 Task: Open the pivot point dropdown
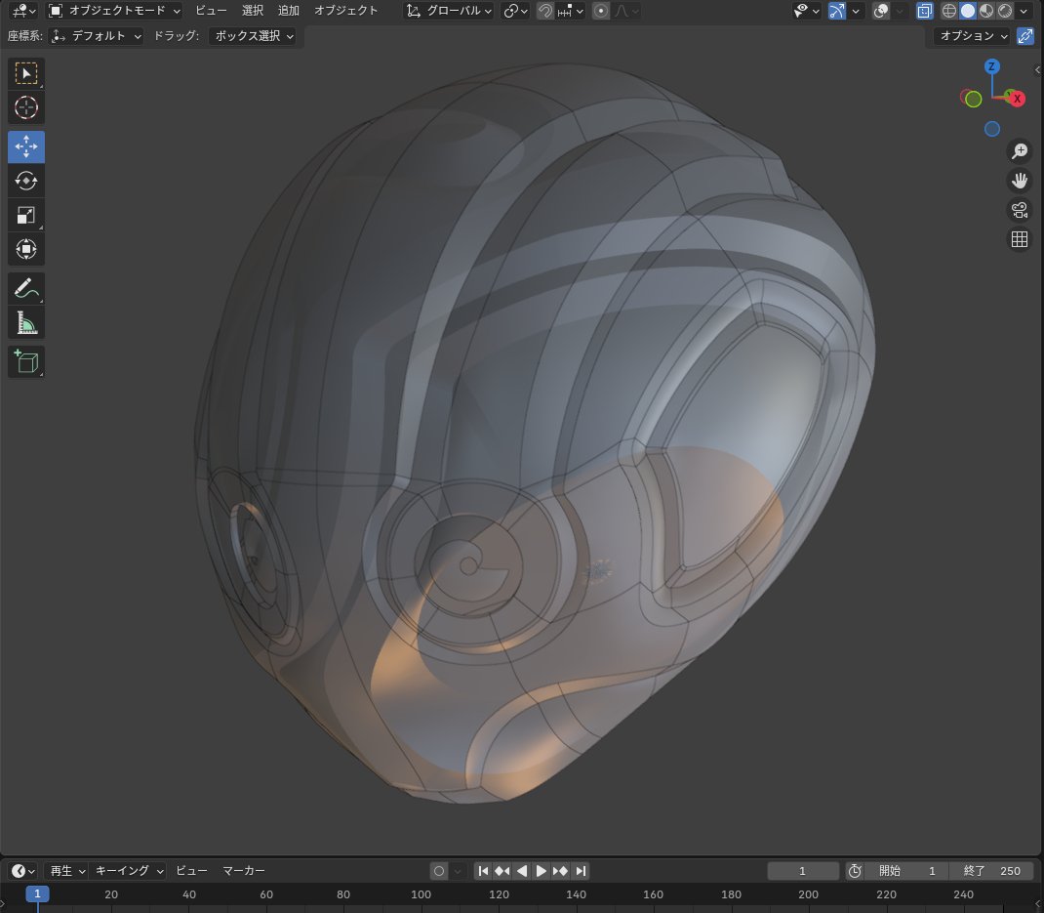tap(516, 11)
